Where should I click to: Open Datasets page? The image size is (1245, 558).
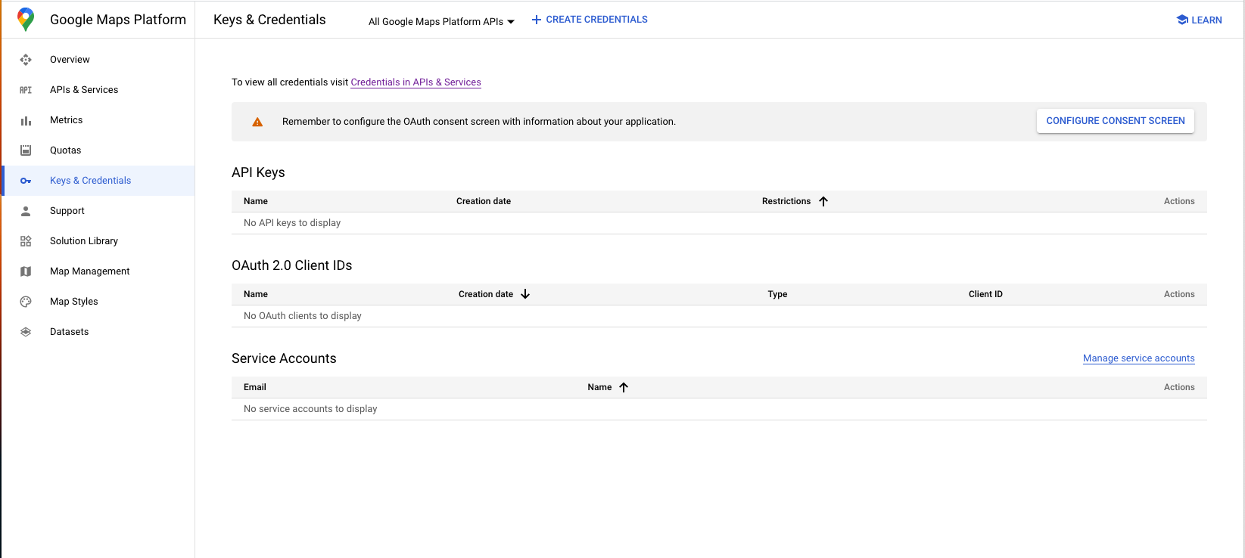click(98, 332)
